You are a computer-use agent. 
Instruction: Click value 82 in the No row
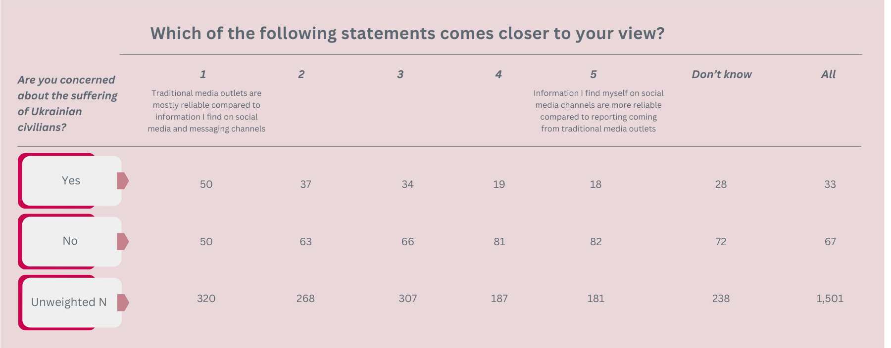[x=596, y=242]
